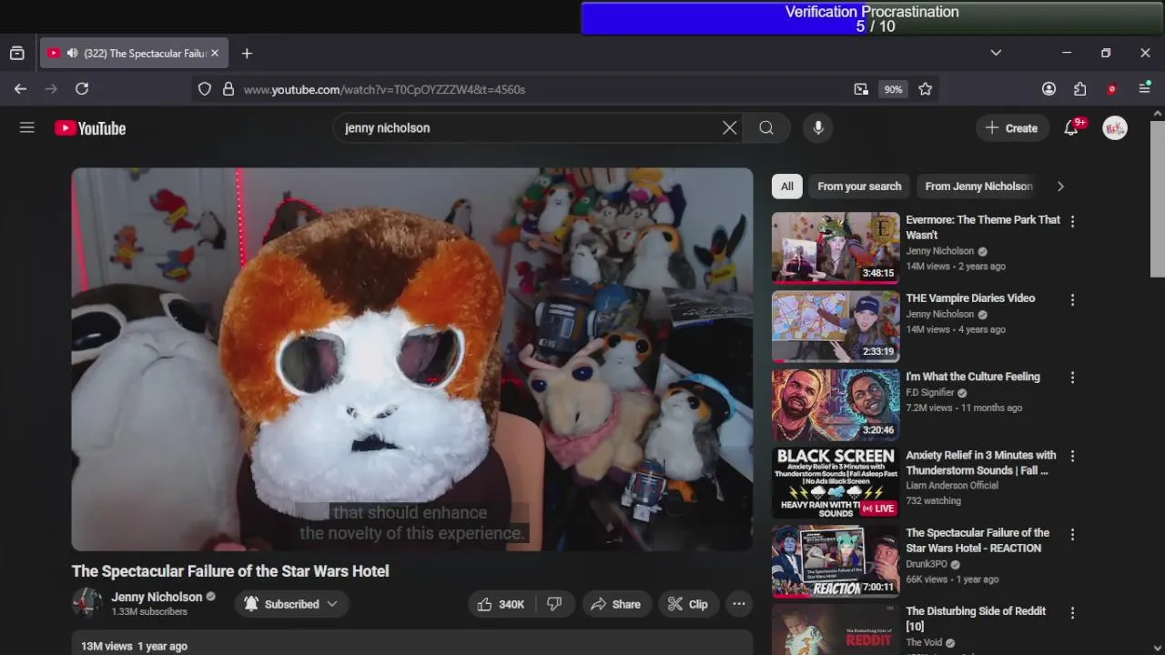Click the Liam Anderson Official channel name
The height and width of the screenshot is (655, 1165).
(x=952, y=486)
